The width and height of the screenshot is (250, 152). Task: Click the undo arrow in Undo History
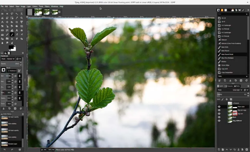[x=4, y=149]
